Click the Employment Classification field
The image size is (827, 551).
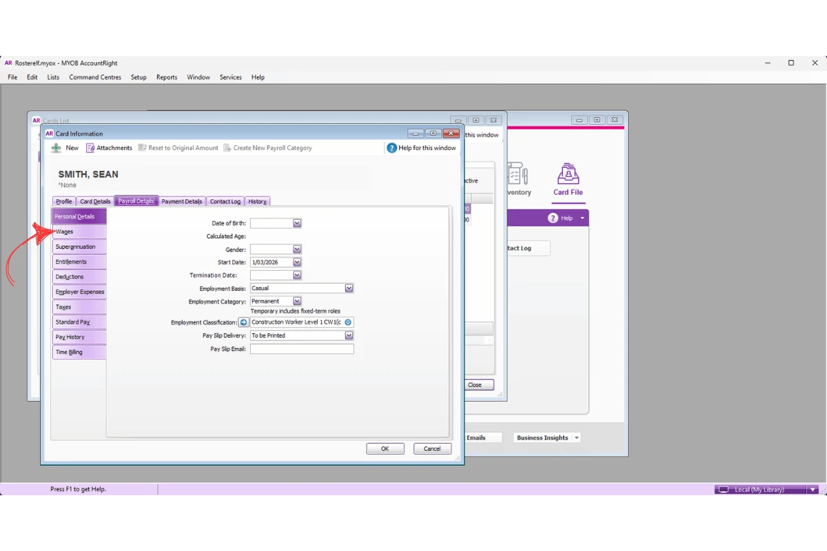coord(297,322)
